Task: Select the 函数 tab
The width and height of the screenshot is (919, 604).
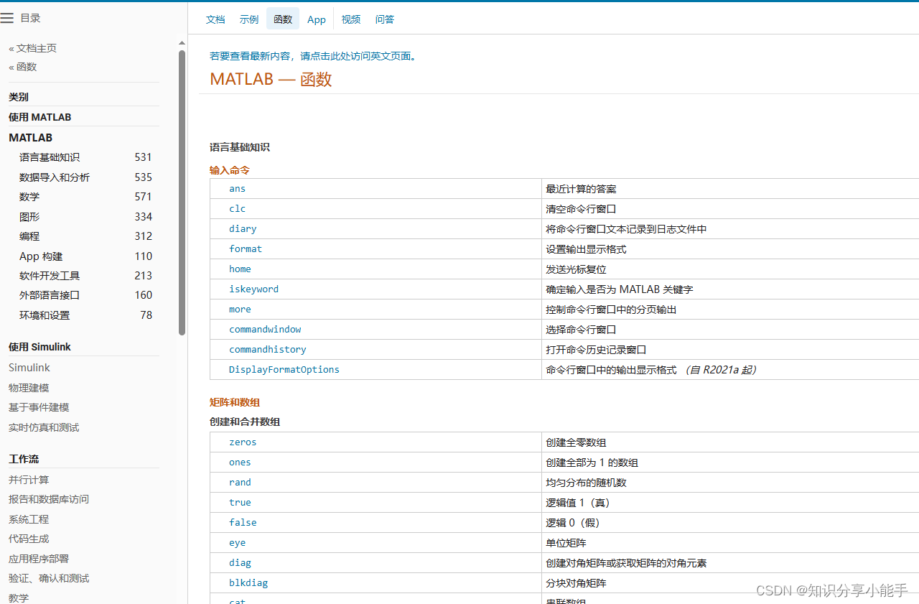Action: point(283,19)
